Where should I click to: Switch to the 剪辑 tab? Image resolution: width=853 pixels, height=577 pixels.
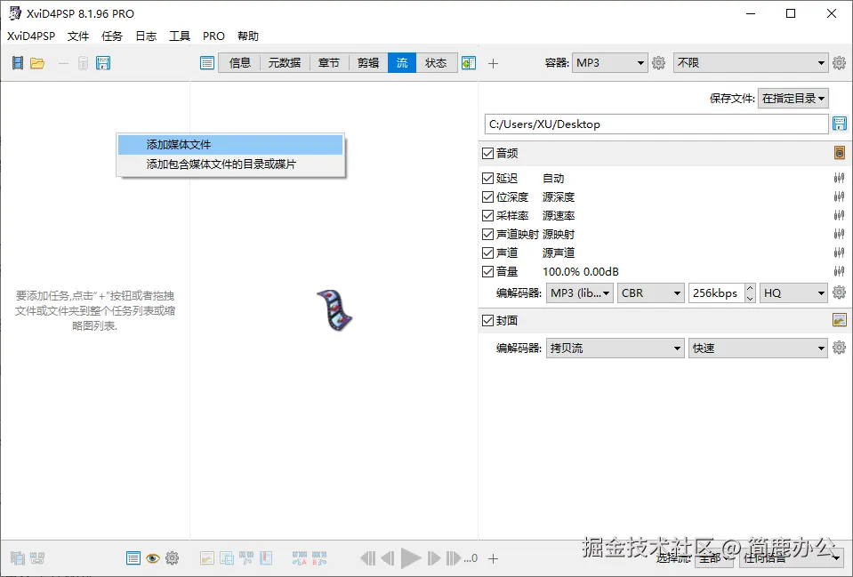tap(368, 63)
